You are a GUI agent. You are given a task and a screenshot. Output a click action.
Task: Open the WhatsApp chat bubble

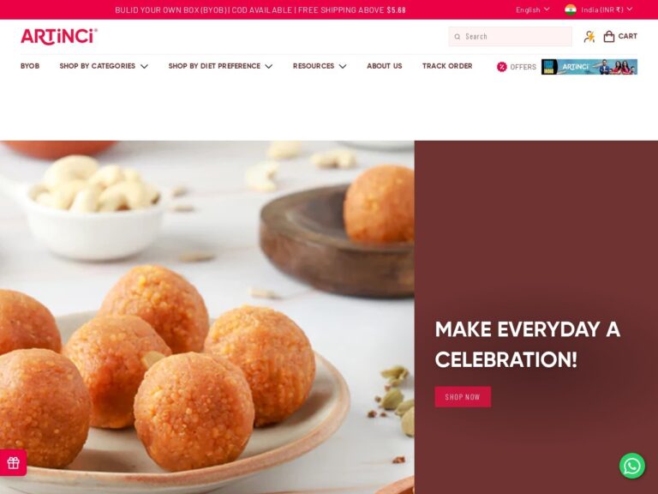(632, 466)
